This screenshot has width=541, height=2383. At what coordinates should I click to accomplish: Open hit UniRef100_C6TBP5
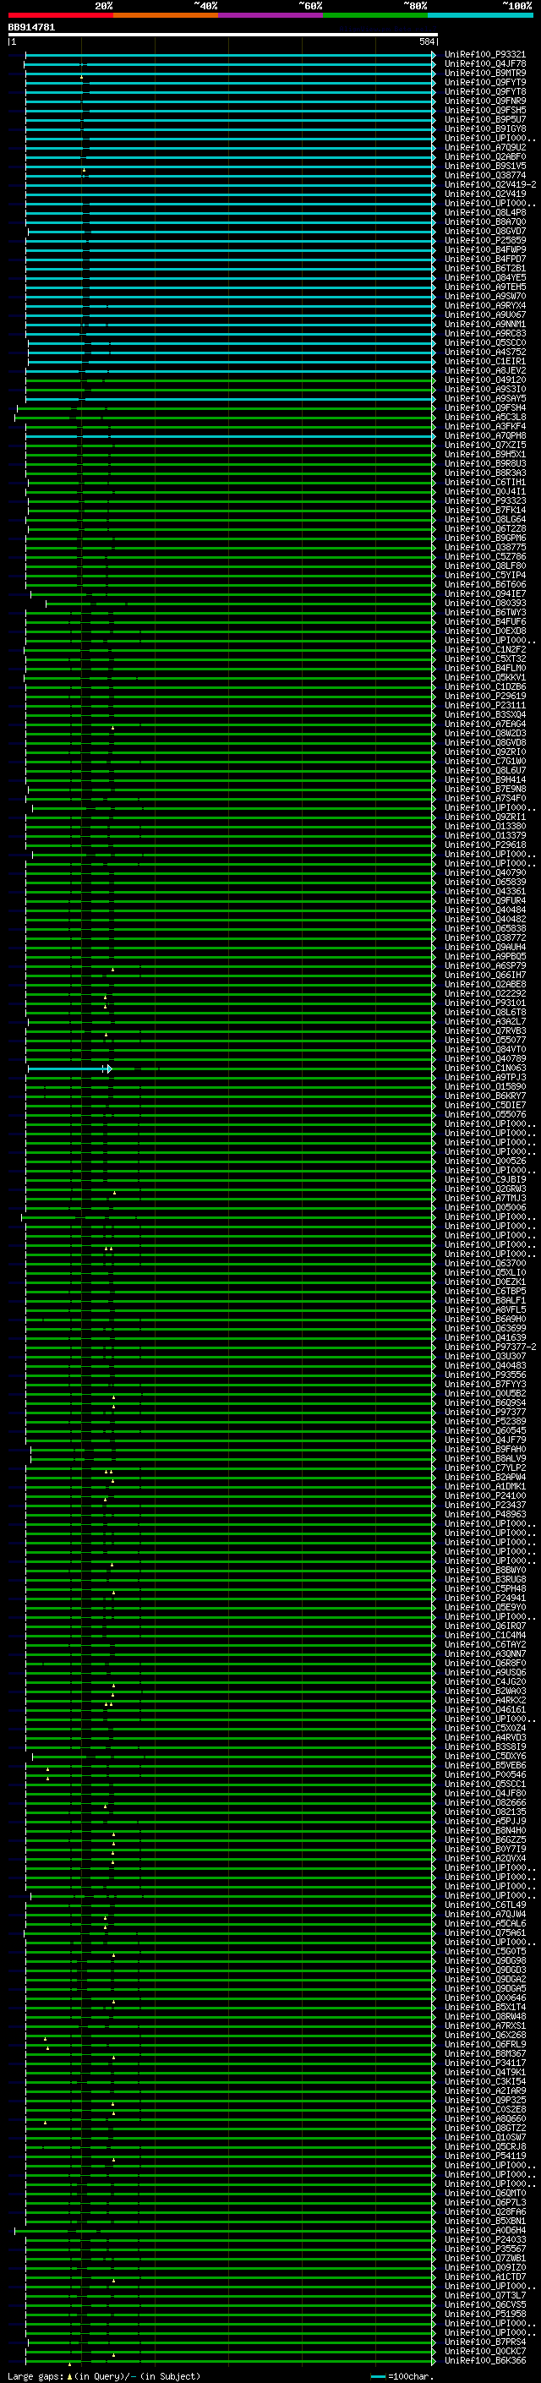coord(484,1291)
